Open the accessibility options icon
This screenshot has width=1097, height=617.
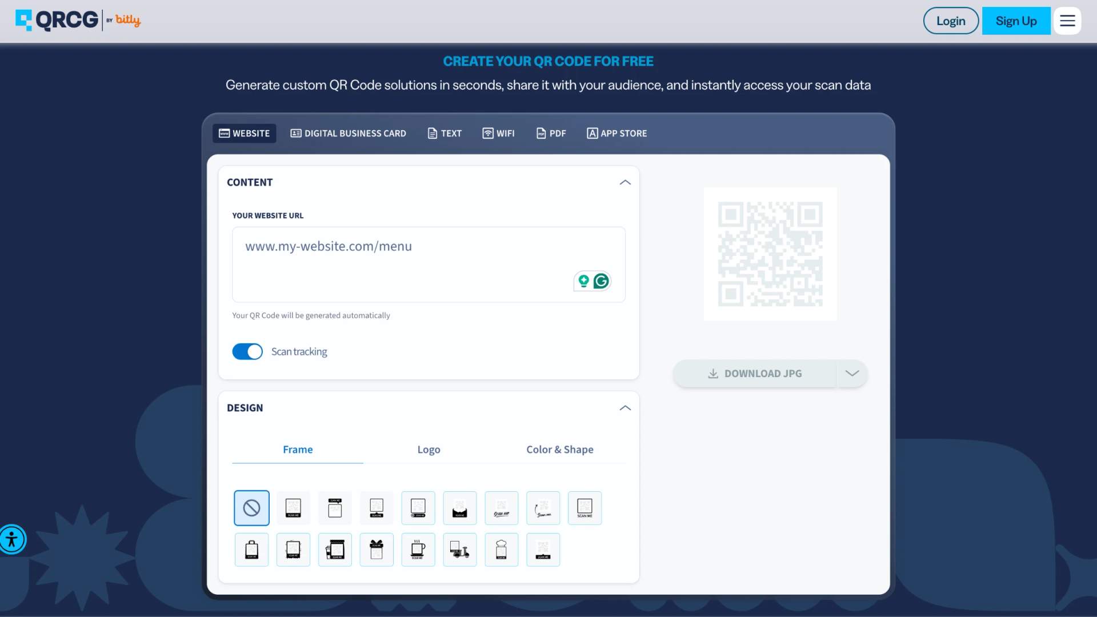point(12,539)
